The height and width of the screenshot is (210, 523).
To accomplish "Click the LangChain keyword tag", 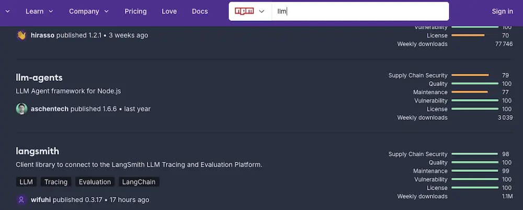I will coord(139,182).
